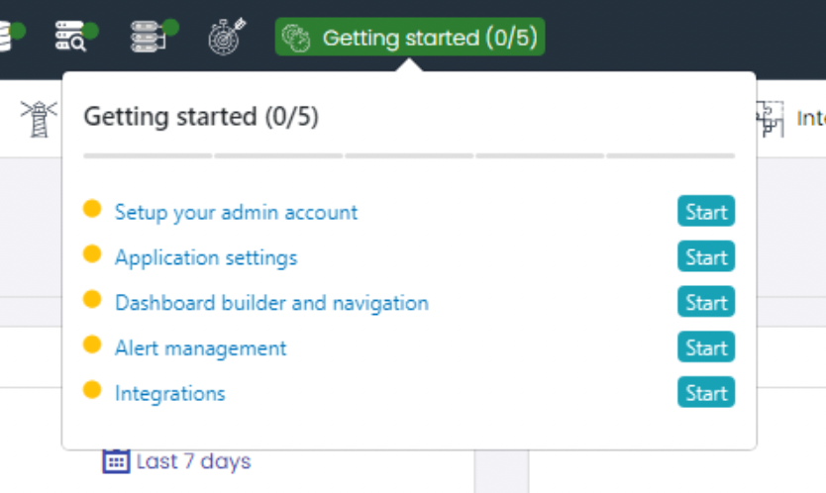826x493 pixels.
Task: Start the Dashboard builder and navigation step
Action: point(706,302)
